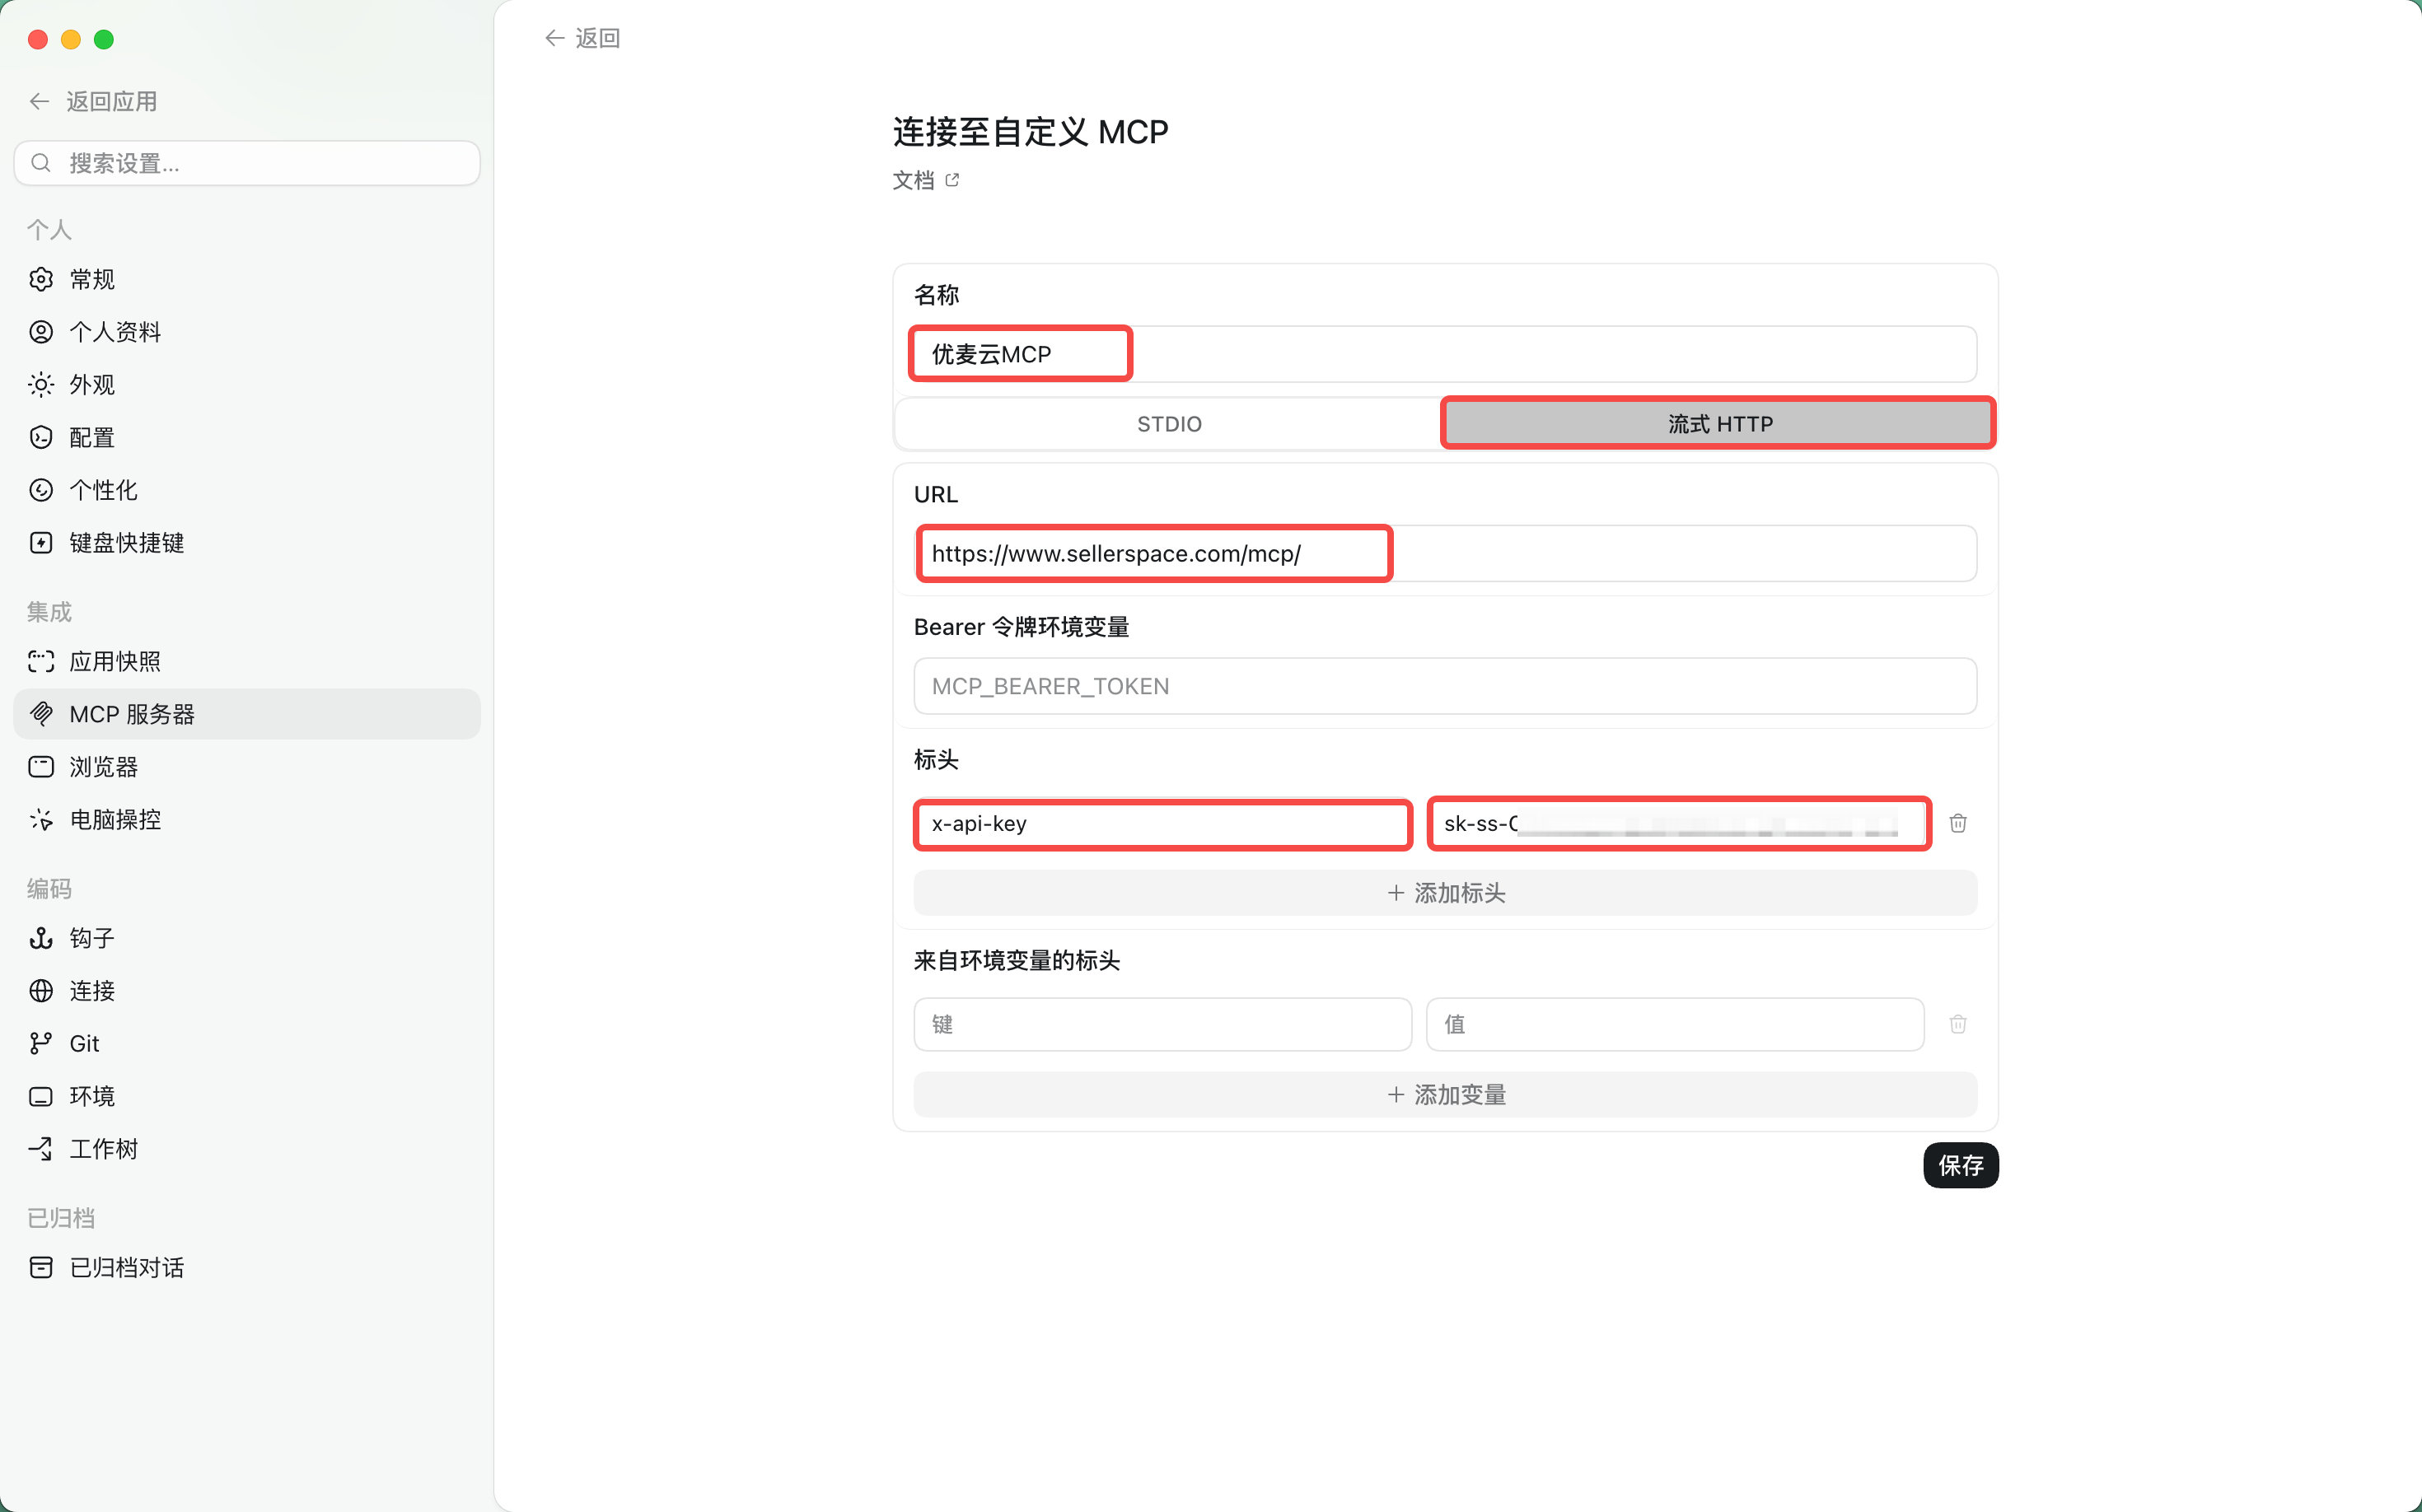Open 工作树 settings
Screen dimensions: 2422x1512
[x=246, y=1149]
